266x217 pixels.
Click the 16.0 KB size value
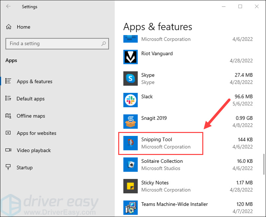(245, 161)
